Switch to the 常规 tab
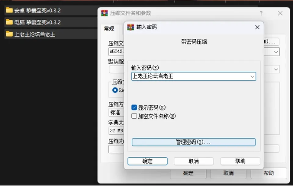293x186 pixels. (109, 29)
